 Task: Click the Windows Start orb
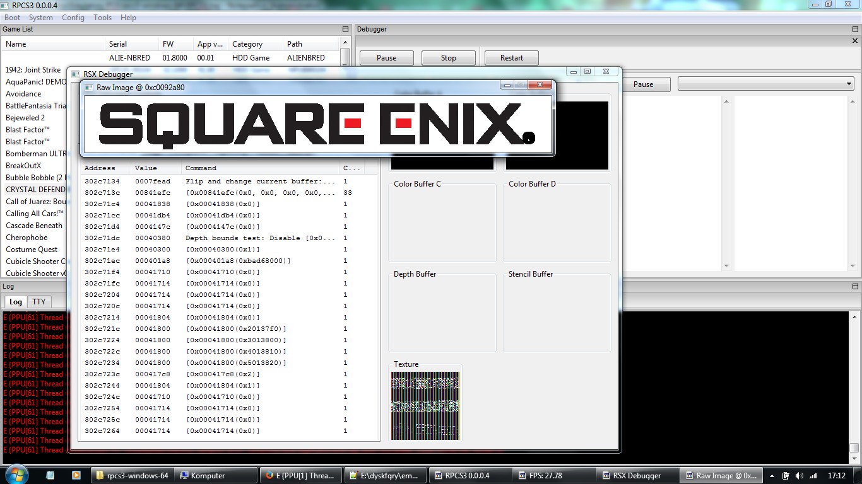pyautogui.click(x=16, y=475)
